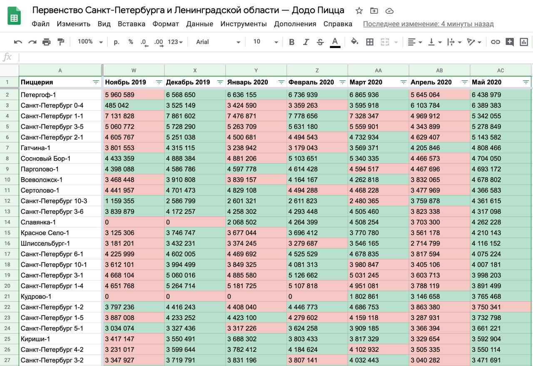This screenshot has width=533, height=366.
Task: Toggle filter on Май 2020 column
Action: [526, 82]
